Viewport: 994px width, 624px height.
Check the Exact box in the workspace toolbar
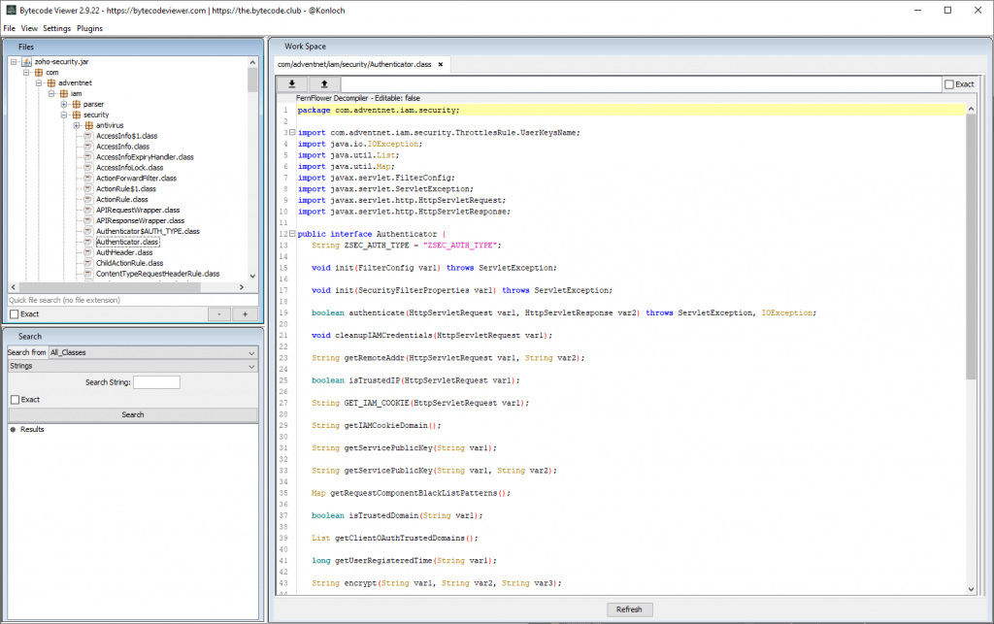(949, 84)
